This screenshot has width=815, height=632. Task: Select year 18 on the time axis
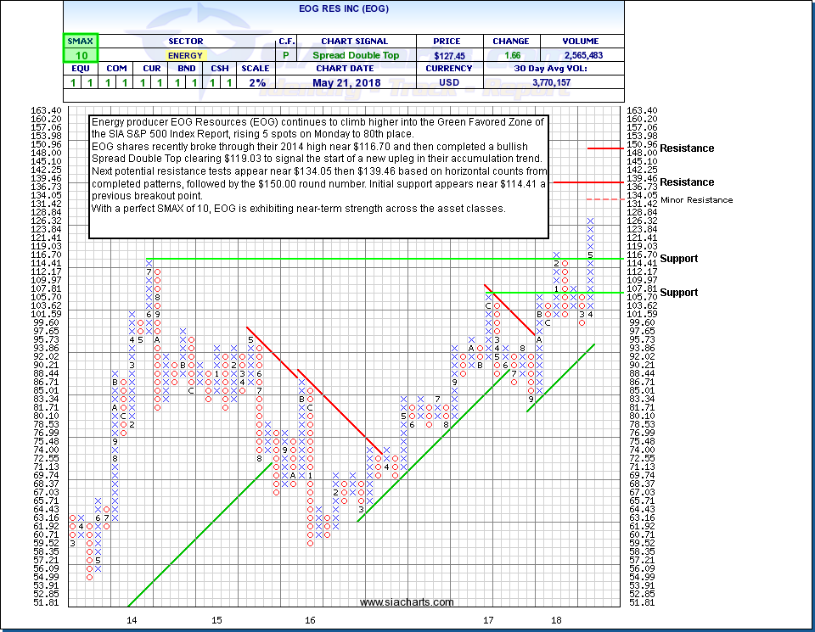555,621
